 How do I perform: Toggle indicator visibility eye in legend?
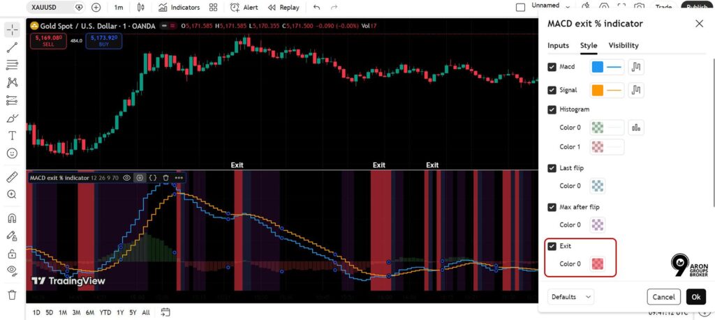(127, 178)
